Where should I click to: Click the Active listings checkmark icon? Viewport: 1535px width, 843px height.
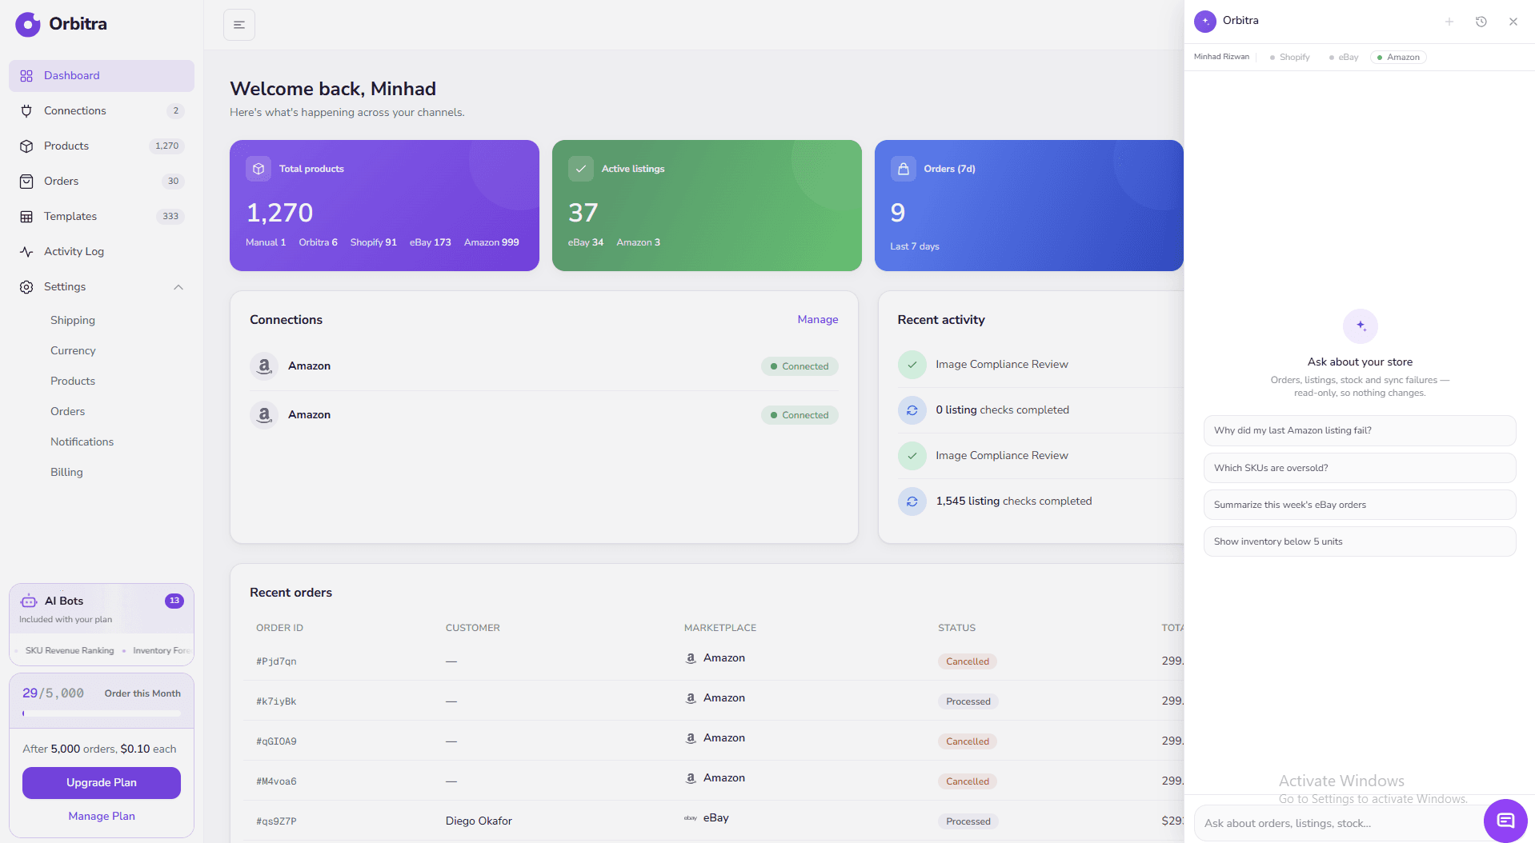point(581,169)
